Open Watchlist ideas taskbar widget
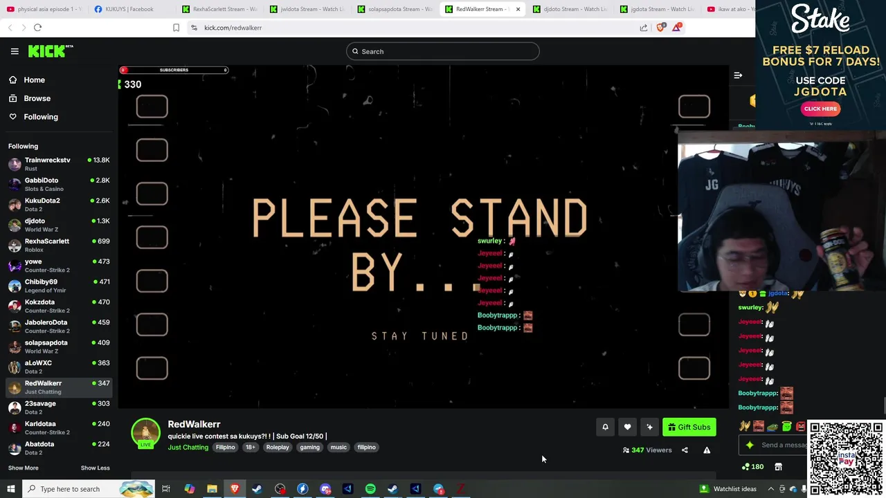This screenshot has width=886, height=498. tap(728, 489)
